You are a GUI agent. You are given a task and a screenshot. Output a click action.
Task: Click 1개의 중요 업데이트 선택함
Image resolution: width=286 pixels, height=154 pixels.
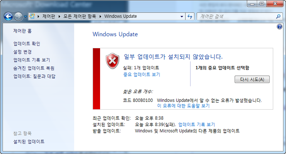[222, 68]
